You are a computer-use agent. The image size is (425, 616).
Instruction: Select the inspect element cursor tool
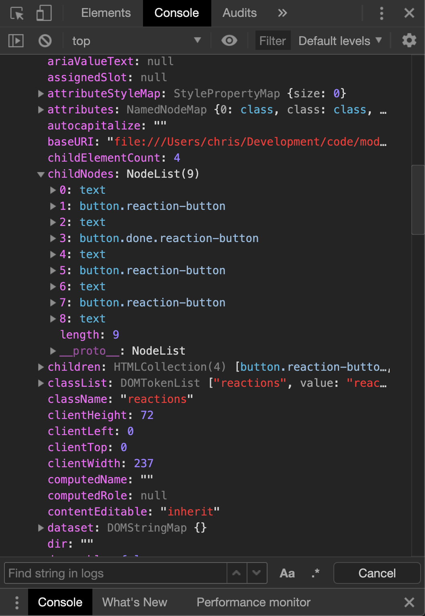click(17, 13)
